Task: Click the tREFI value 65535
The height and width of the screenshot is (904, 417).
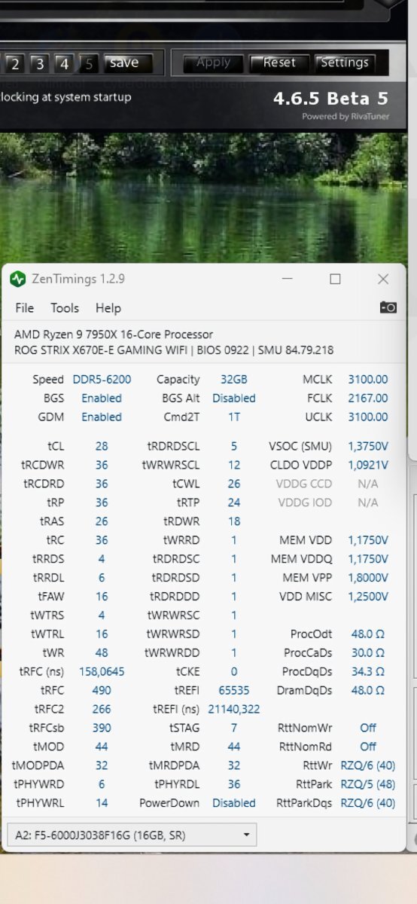Action: coord(234,690)
